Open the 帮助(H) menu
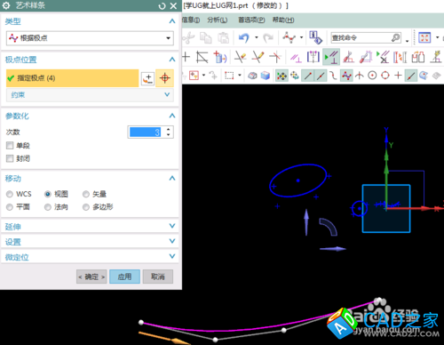Screen dimensions: 444x345 pyautogui.click(x=283, y=20)
